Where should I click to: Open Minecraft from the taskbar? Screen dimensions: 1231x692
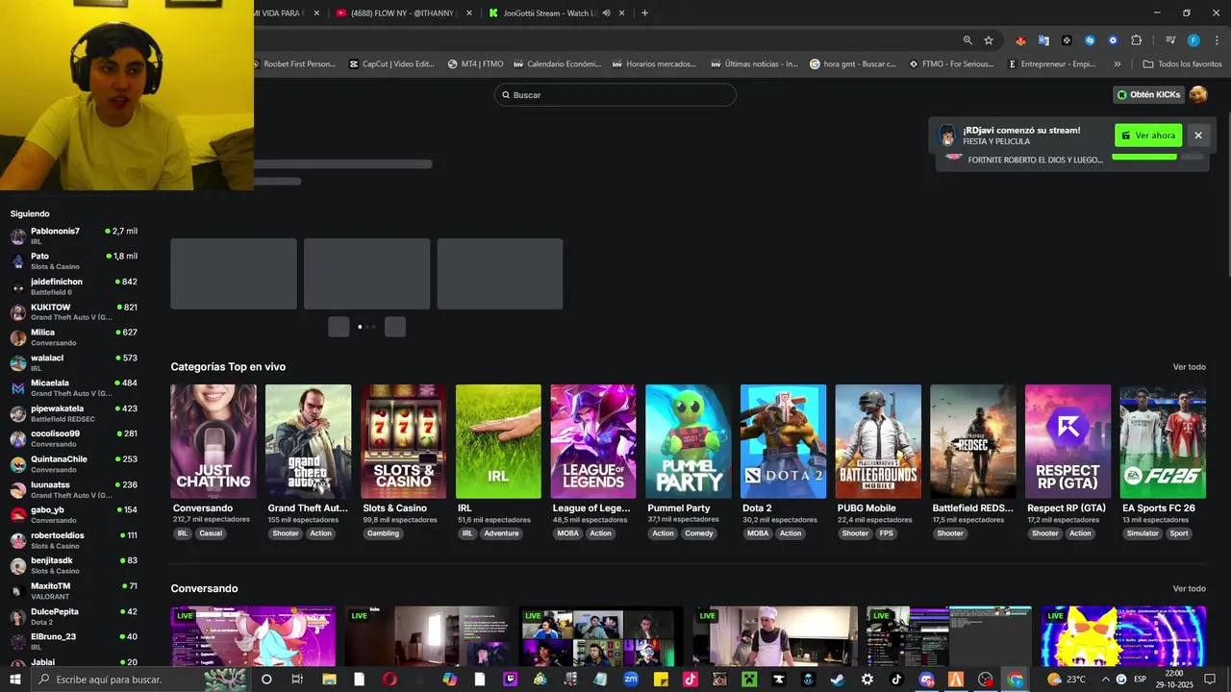point(749,679)
